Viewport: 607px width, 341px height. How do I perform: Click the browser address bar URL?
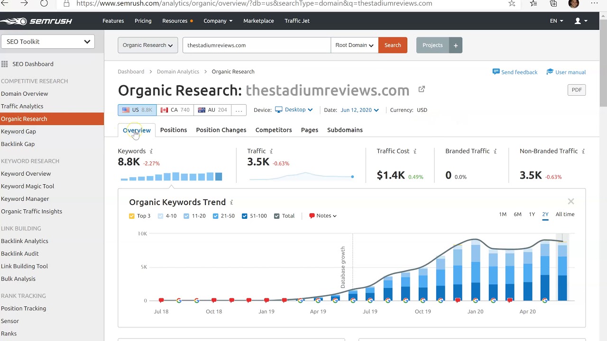tap(254, 4)
